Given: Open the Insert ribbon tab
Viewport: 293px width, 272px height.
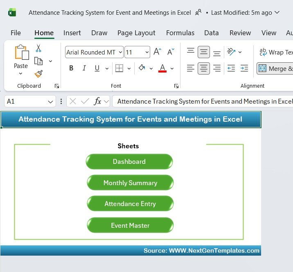Looking at the screenshot, I should pyautogui.click(x=72, y=33).
